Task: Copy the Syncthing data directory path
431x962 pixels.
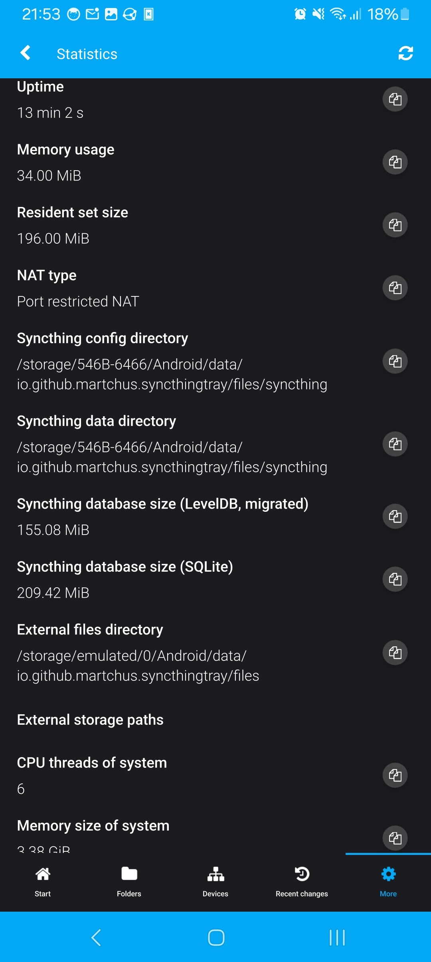Action: pos(395,444)
